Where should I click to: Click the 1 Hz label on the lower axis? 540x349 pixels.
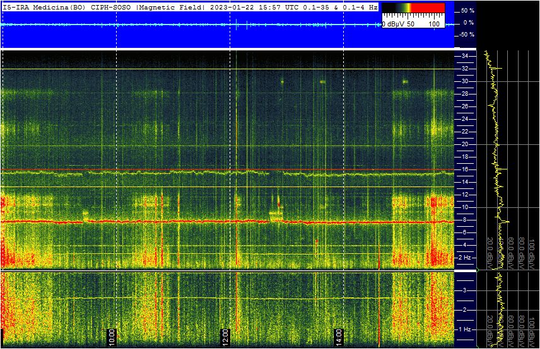[466, 329]
